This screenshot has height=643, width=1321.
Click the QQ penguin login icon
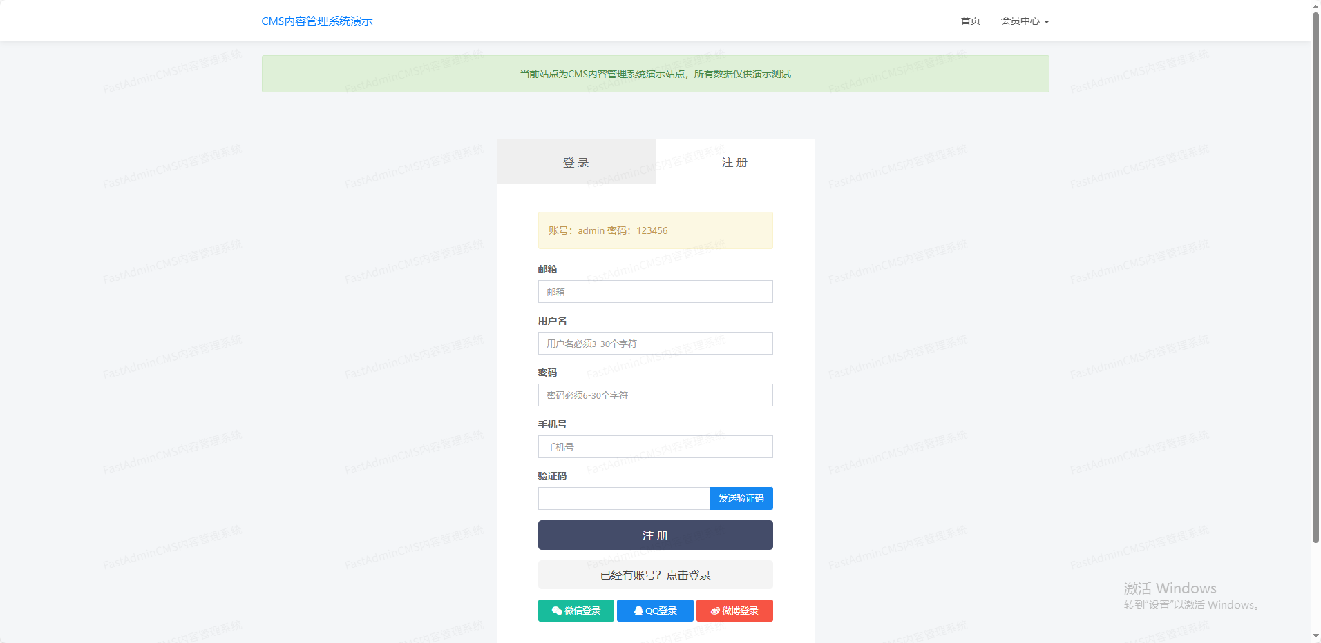coord(638,611)
